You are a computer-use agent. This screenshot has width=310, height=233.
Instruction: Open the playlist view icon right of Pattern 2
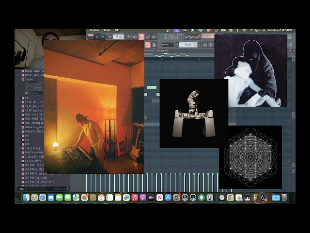click(x=205, y=45)
